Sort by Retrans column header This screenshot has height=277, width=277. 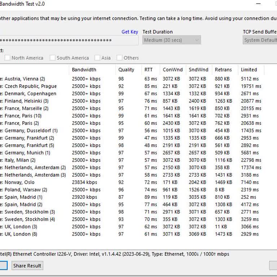tap(223, 70)
